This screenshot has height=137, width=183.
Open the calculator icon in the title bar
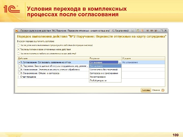[138, 31]
